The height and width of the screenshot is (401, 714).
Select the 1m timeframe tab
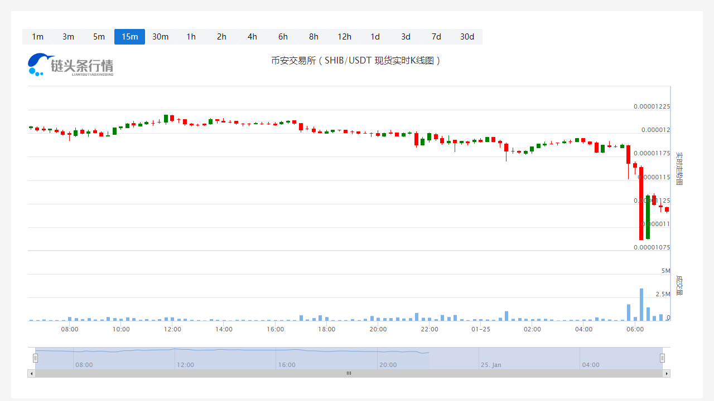[37, 37]
